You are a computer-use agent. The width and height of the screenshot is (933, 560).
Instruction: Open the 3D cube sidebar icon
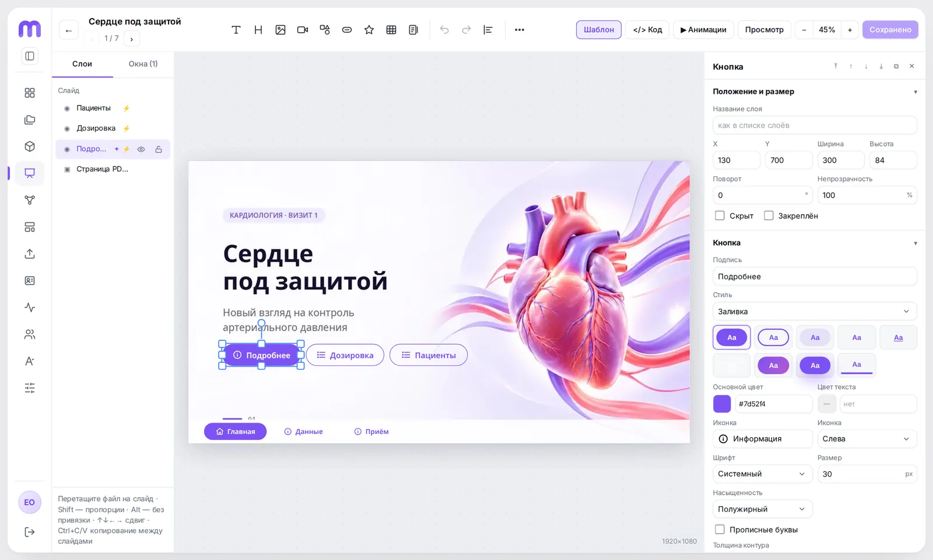coord(30,146)
